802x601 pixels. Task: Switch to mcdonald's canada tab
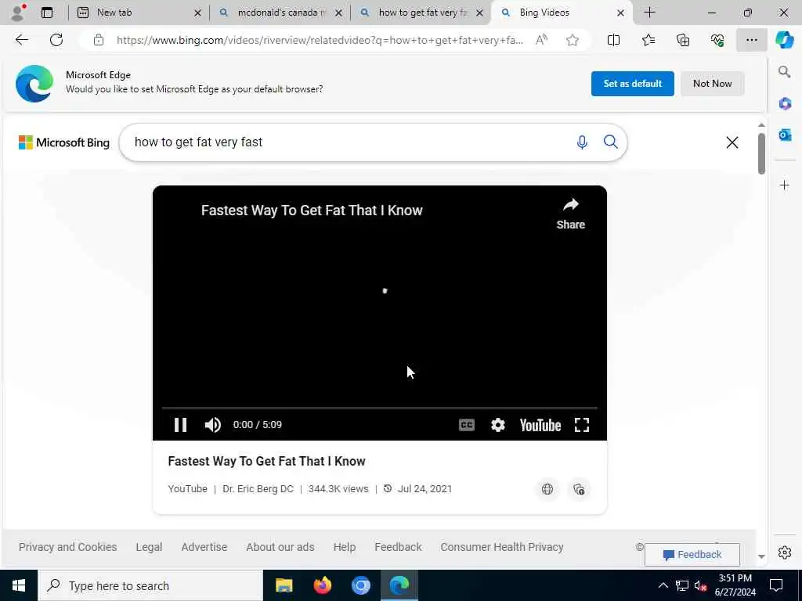coord(280,13)
